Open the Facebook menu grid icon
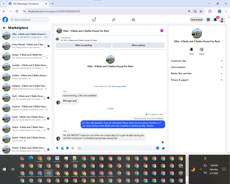 208,20
